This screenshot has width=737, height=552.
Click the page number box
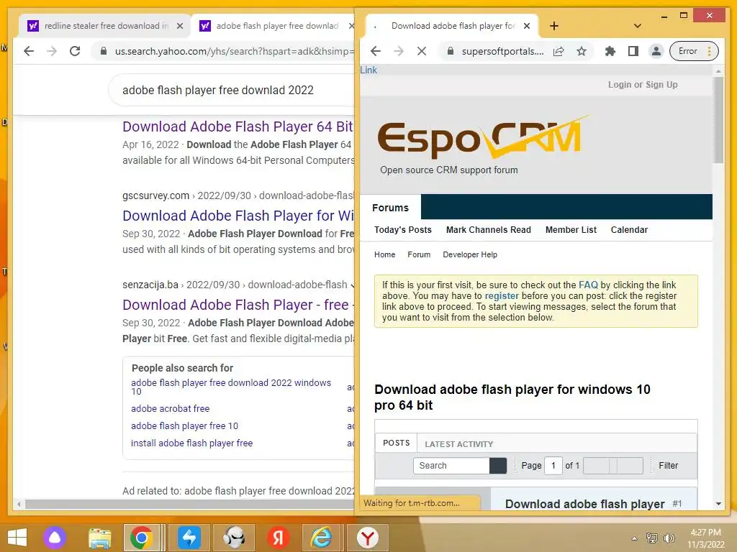point(553,465)
